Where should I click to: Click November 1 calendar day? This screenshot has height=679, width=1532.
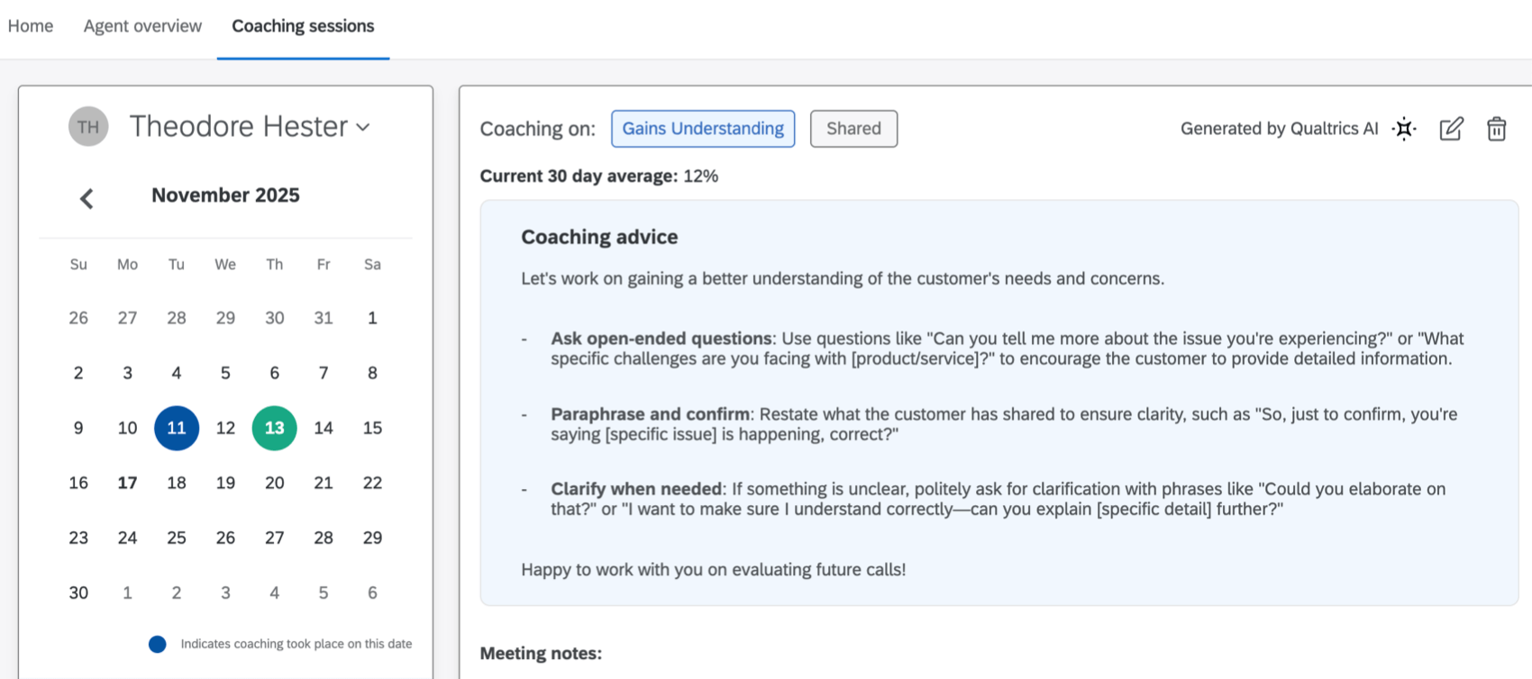pos(372,318)
